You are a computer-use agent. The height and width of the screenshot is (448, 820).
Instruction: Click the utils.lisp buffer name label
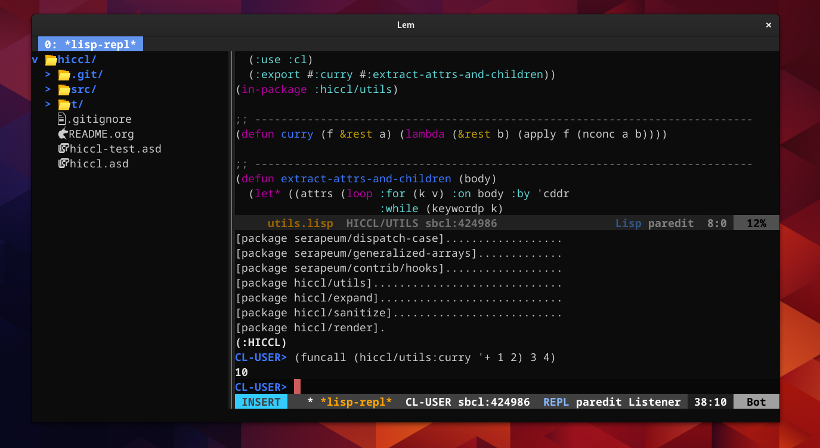pyautogui.click(x=301, y=223)
